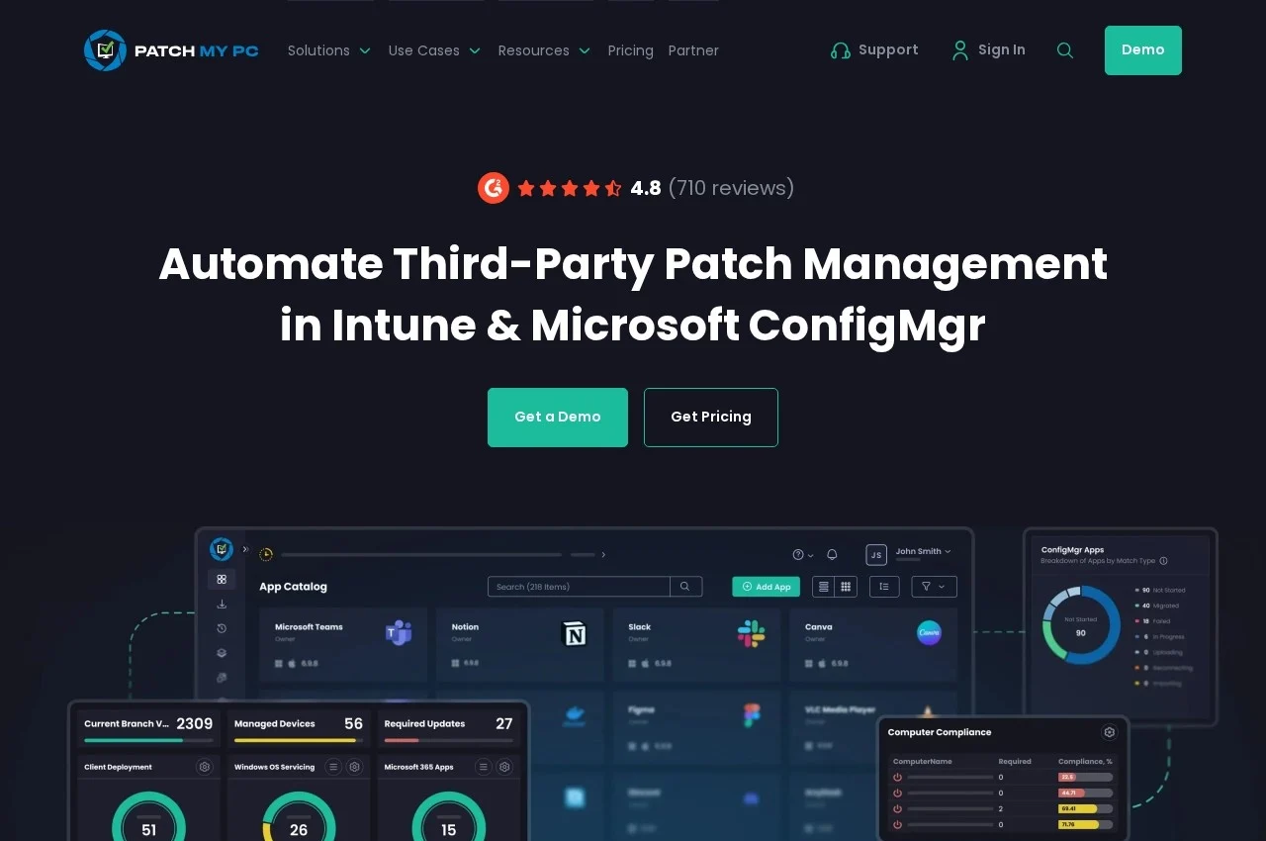Switch App Catalog to list view
This screenshot has height=841, width=1266.
824,587
